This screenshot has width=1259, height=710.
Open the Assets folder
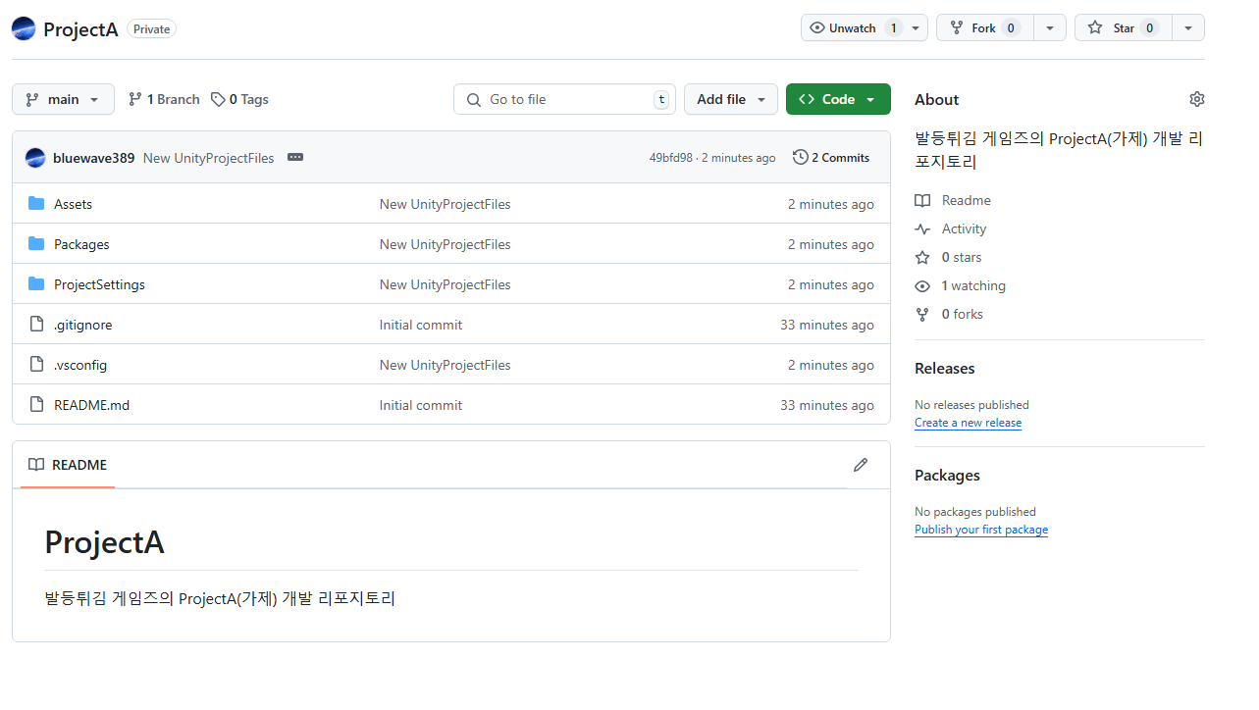[73, 204]
